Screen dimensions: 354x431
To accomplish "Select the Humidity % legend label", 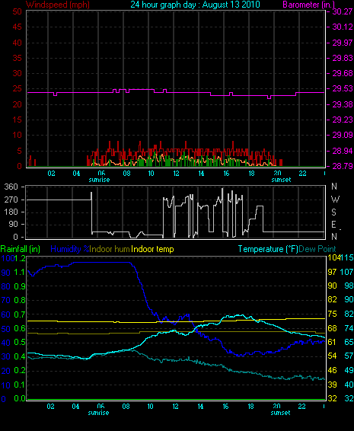I will tap(70, 249).
